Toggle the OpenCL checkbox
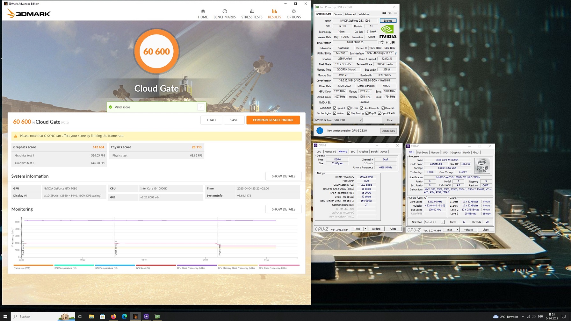The width and height of the screenshot is (571, 321). pyautogui.click(x=335, y=108)
